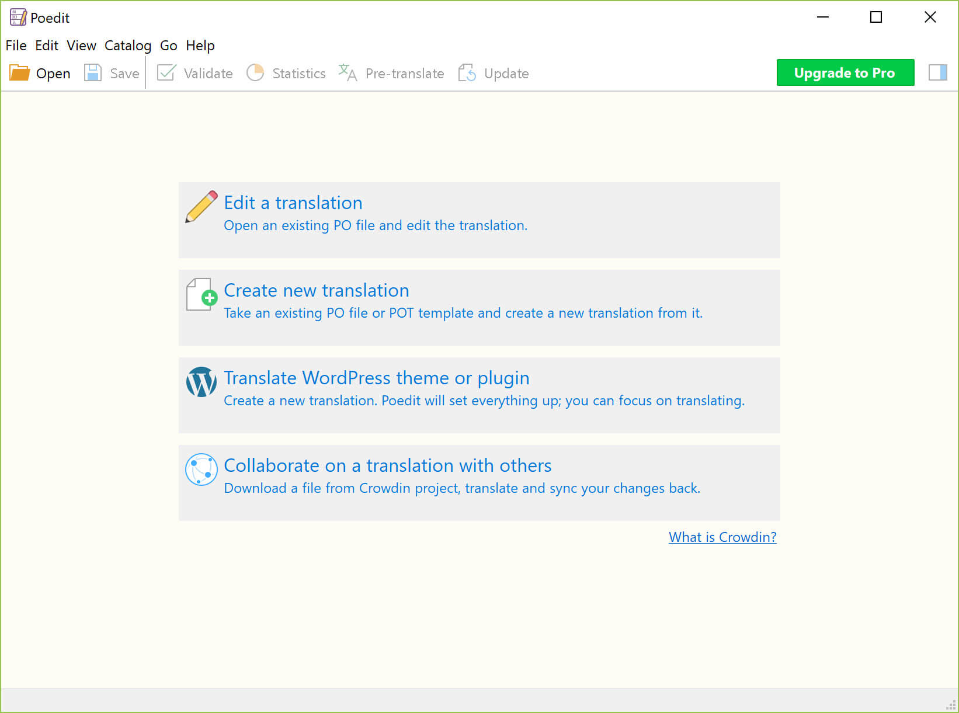The height and width of the screenshot is (713, 959).
Task: Click 'Take an existing PO file or POT template' text
Action: coord(463,313)
